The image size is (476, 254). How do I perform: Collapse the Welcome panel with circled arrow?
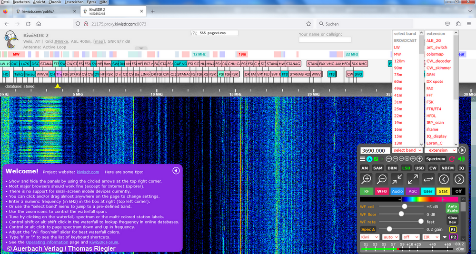pyautogui.click(x=176, y=171)
